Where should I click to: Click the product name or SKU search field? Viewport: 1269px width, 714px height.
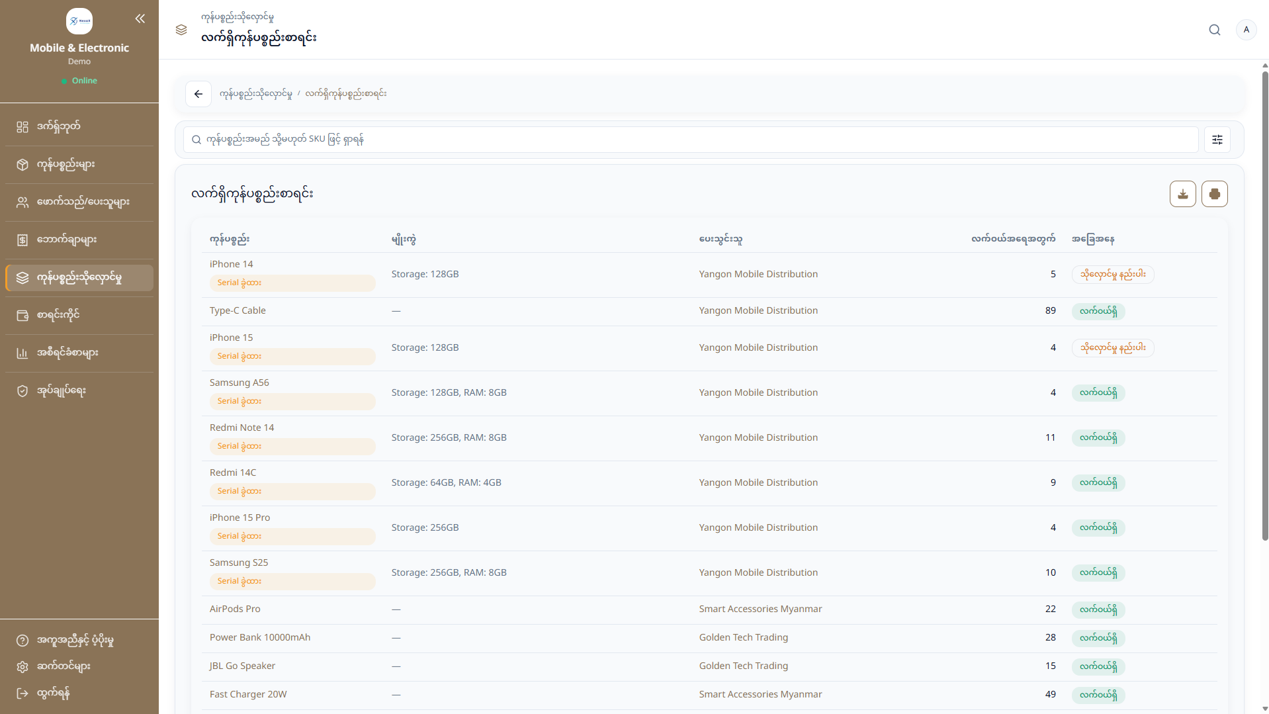point(691,140)
